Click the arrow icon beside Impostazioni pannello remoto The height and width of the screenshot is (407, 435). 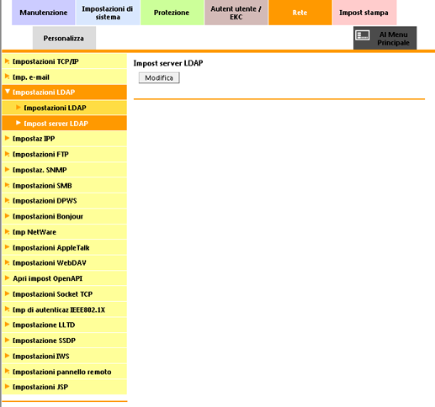(x=8, y=371)
